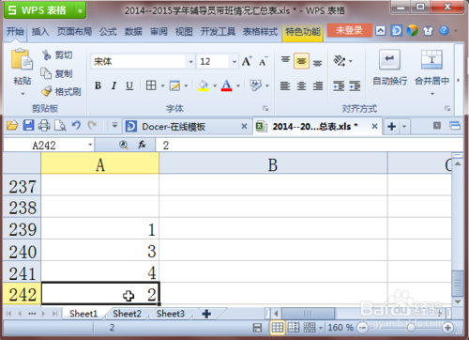Screen dimensions: 469x340
Task: Insert a new worksheet with plus button
Action: pyautogui.click(x=206, y=314)
